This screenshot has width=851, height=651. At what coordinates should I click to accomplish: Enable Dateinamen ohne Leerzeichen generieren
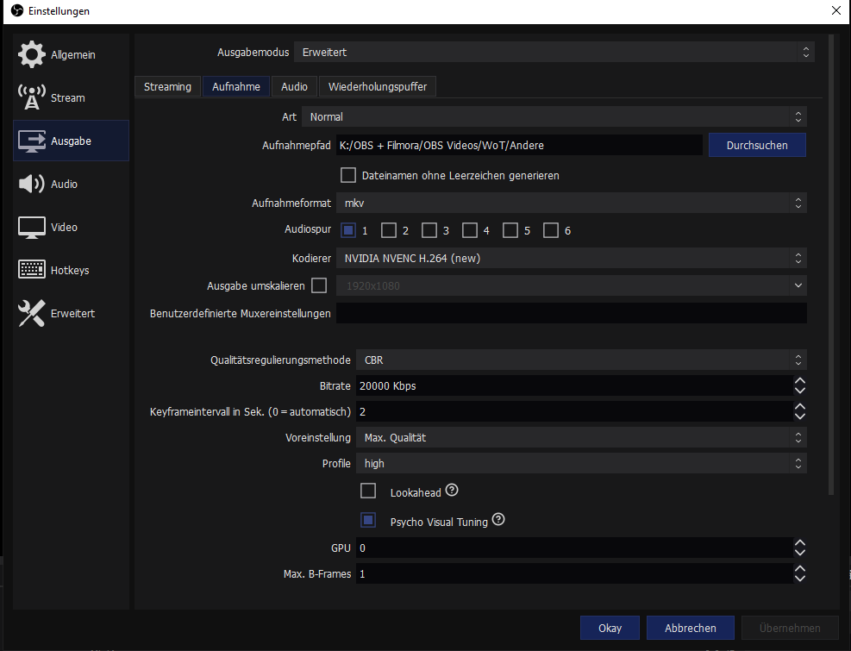(348, 174)
